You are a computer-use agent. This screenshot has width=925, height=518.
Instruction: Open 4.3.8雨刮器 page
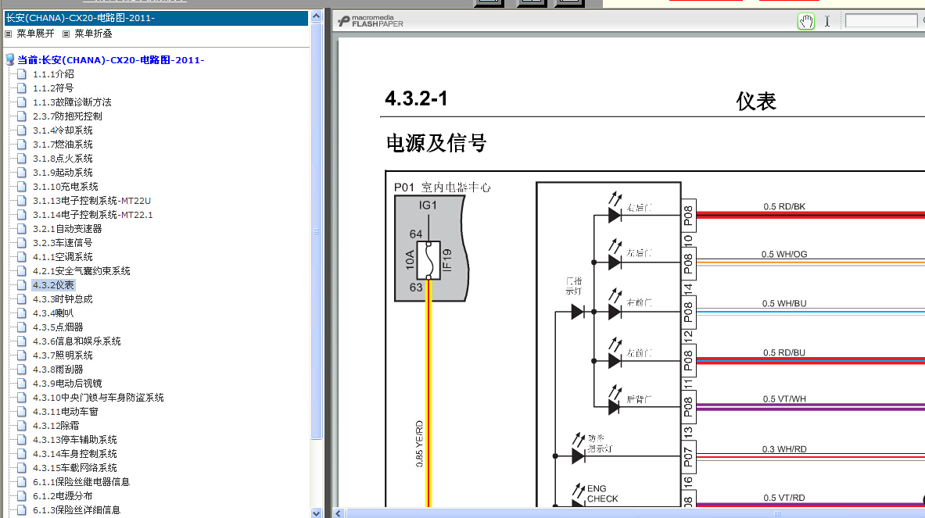click(x=58, y=370)
